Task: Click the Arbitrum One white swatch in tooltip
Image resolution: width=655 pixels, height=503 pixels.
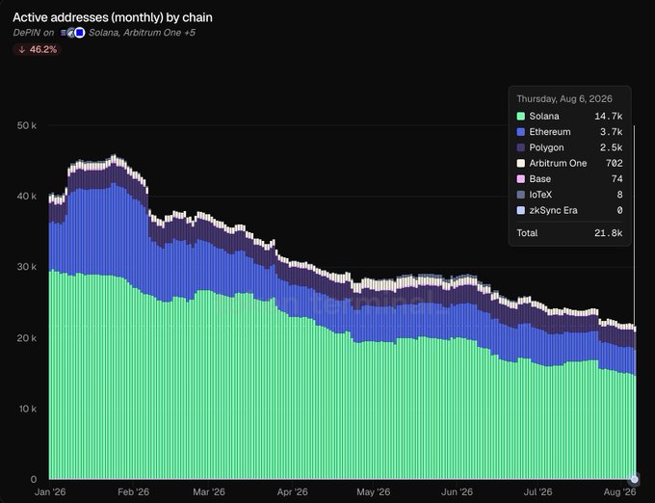Action: [520, 164]
